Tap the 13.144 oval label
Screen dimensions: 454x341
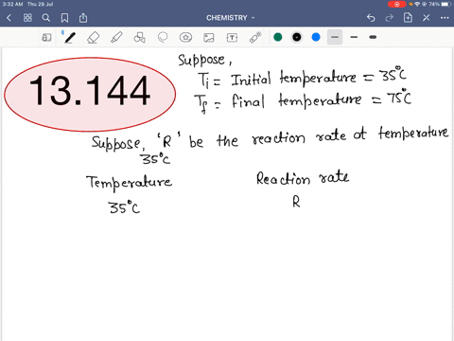(x=90, y=94)
